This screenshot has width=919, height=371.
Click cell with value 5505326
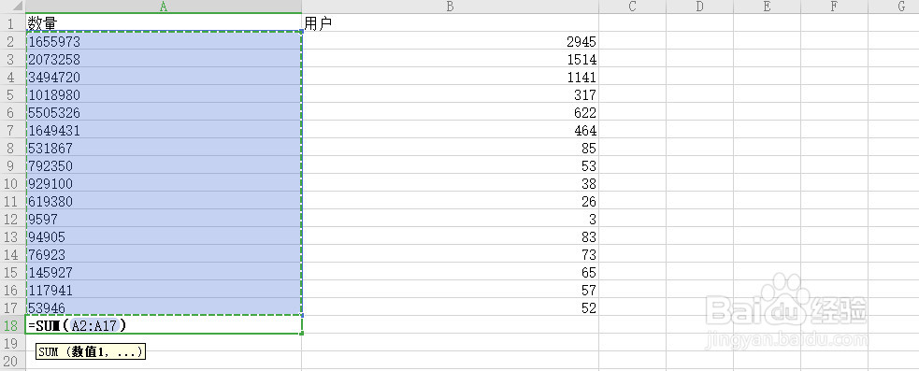[x=164, y=112]
